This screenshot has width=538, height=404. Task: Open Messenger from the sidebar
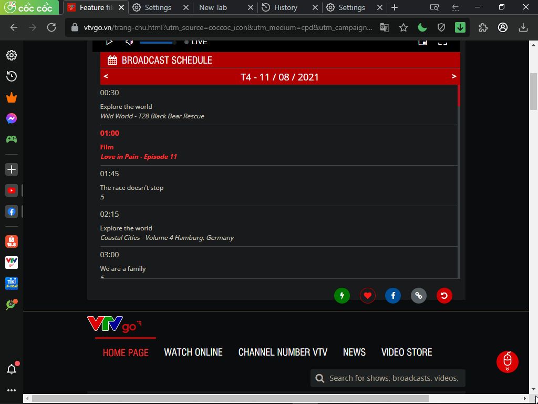[12, 118]
